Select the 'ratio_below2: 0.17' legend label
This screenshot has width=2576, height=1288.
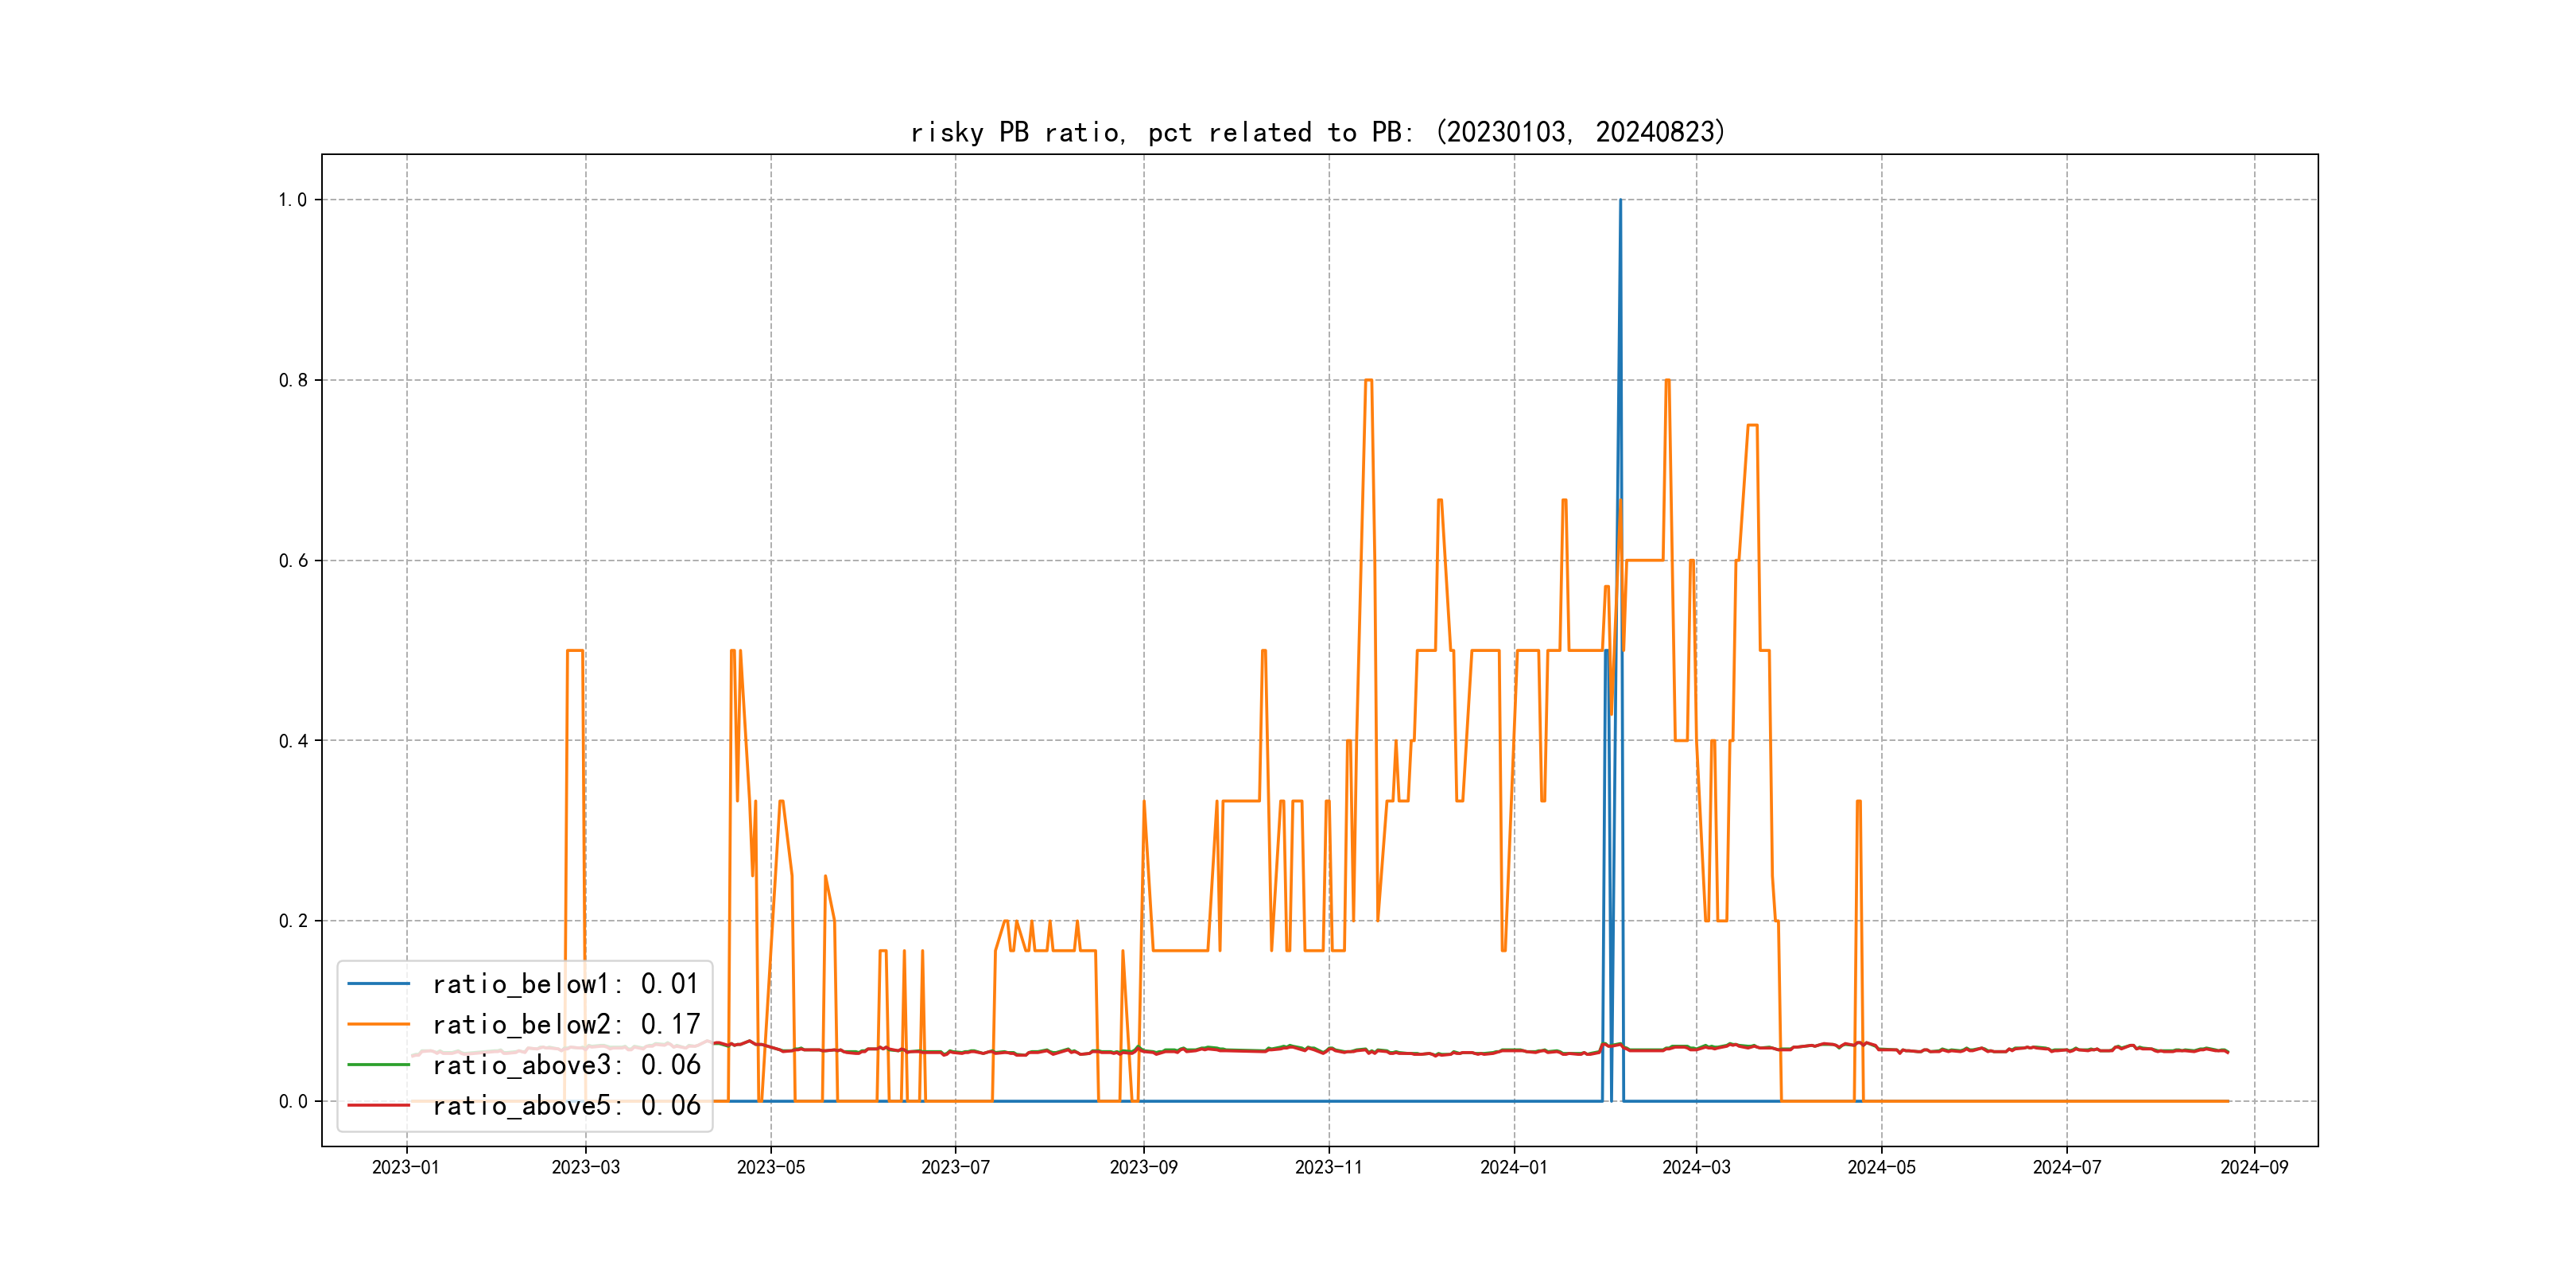565,1024
